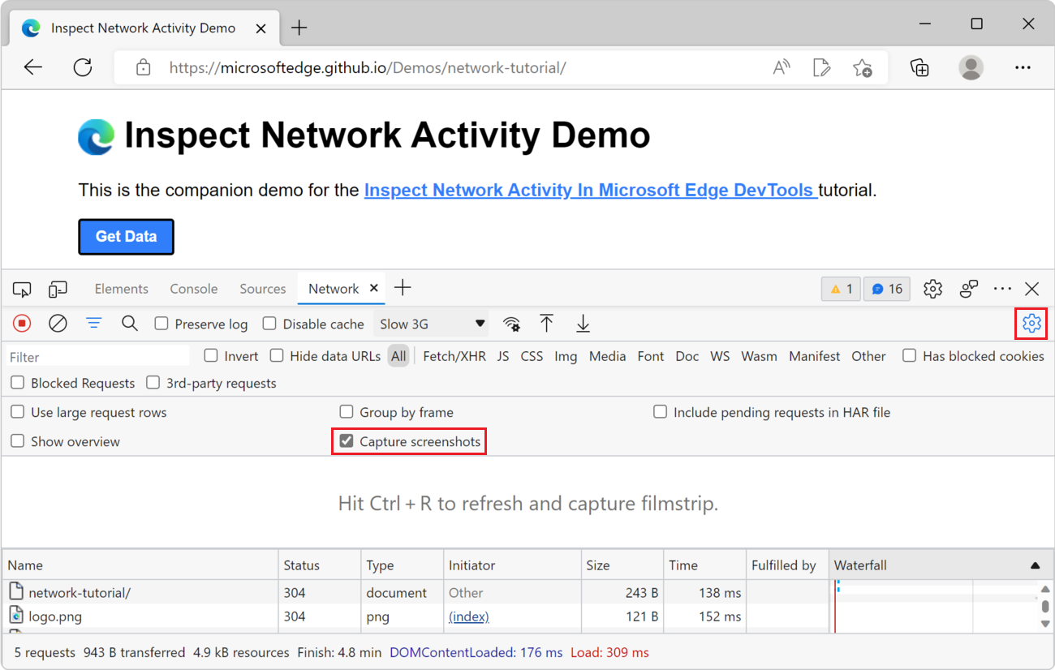The height and width of the screenshot is (670, 1055).
Task: Enable Use large request rows
Action: pos(17,411)
